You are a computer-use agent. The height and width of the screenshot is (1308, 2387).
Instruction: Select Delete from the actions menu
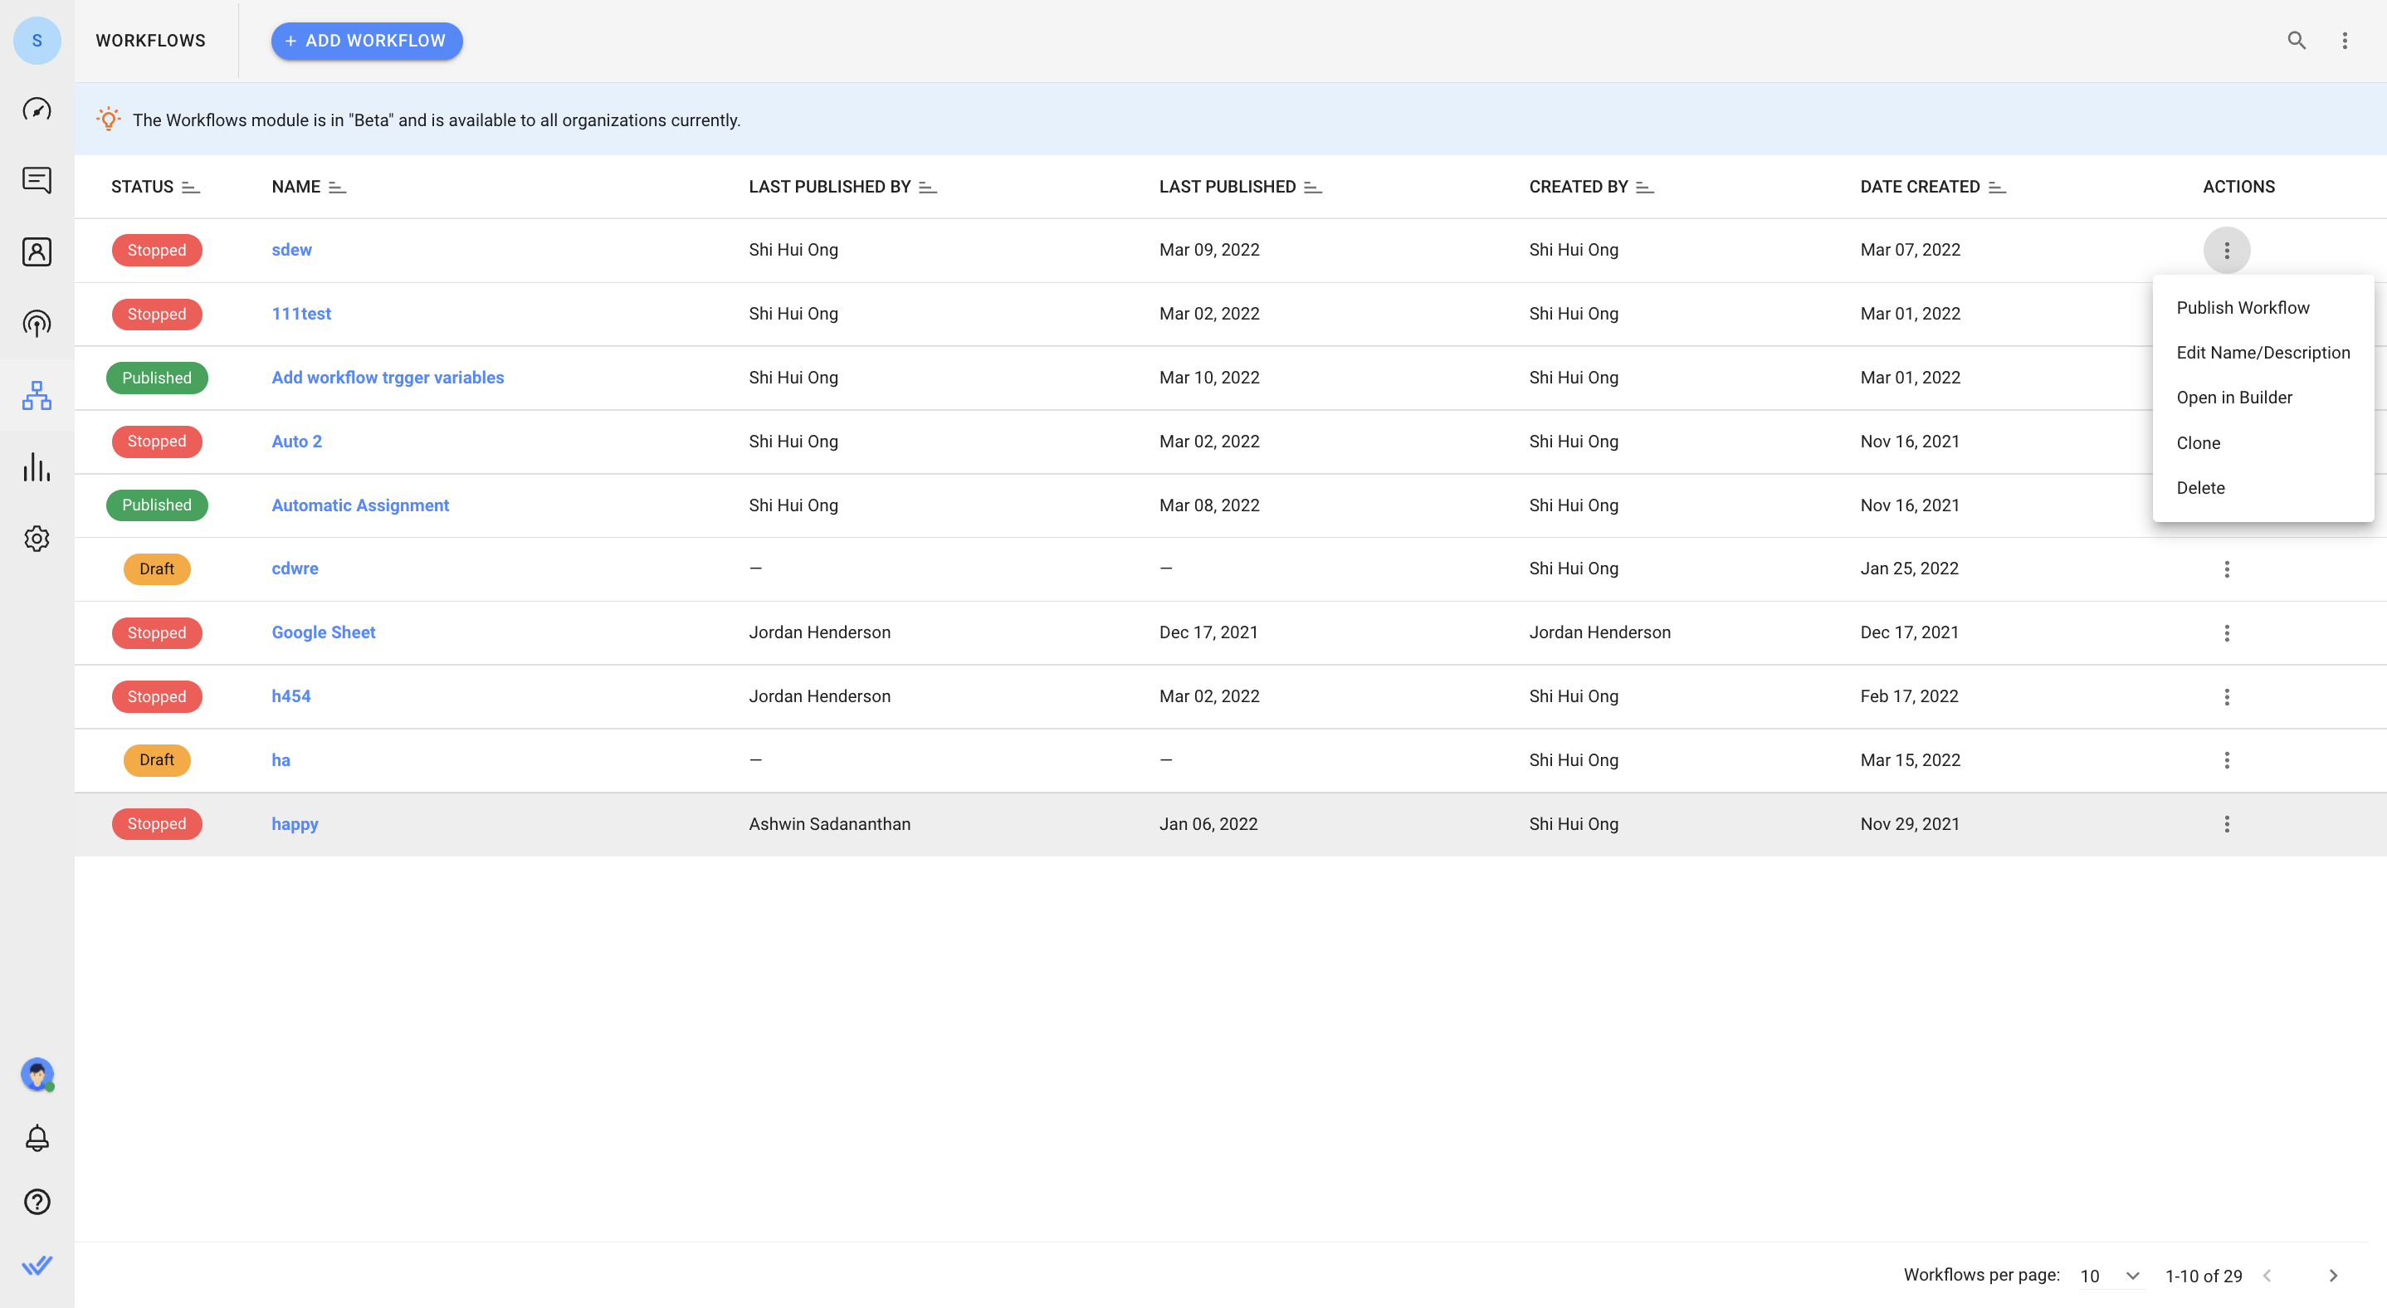[2200, 488]
